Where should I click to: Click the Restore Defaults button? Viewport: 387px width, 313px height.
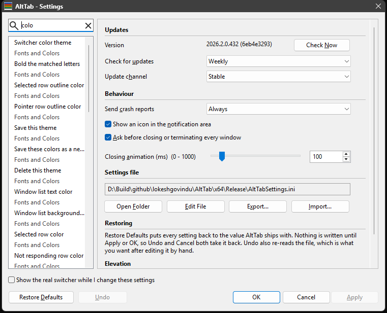click(41, 297)
